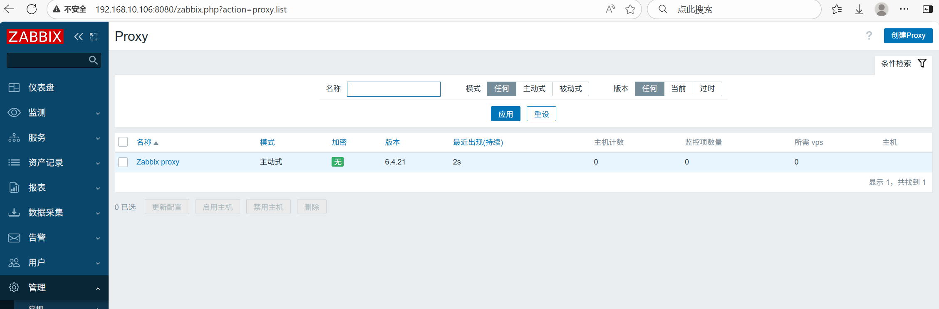939x309 pixels.
Task: Click the users (用户) people icon
Action: point(14,262)
